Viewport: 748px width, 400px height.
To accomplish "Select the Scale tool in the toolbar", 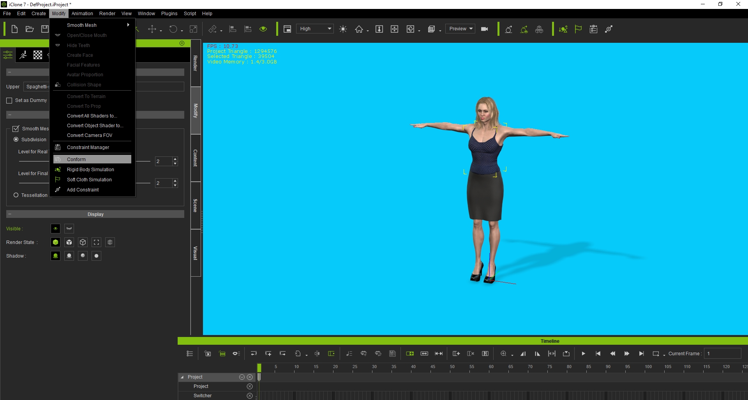I will pos(193,29).
